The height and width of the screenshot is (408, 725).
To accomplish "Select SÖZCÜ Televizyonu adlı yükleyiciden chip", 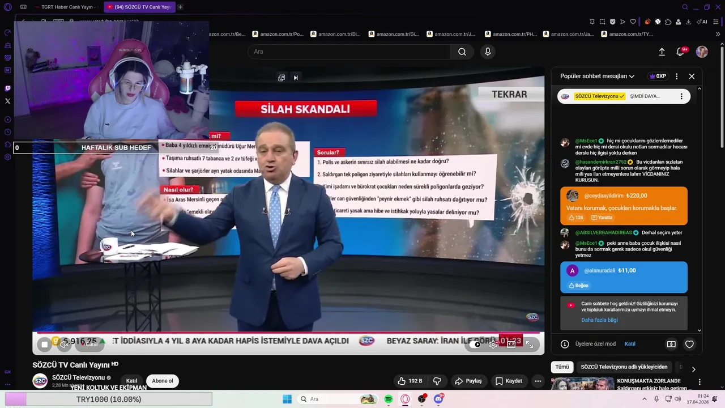I will tap(624, 367).
